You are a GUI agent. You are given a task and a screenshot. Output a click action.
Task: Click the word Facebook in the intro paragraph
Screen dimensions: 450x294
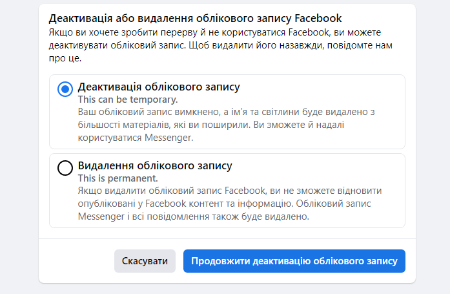[x=309, y=32]
